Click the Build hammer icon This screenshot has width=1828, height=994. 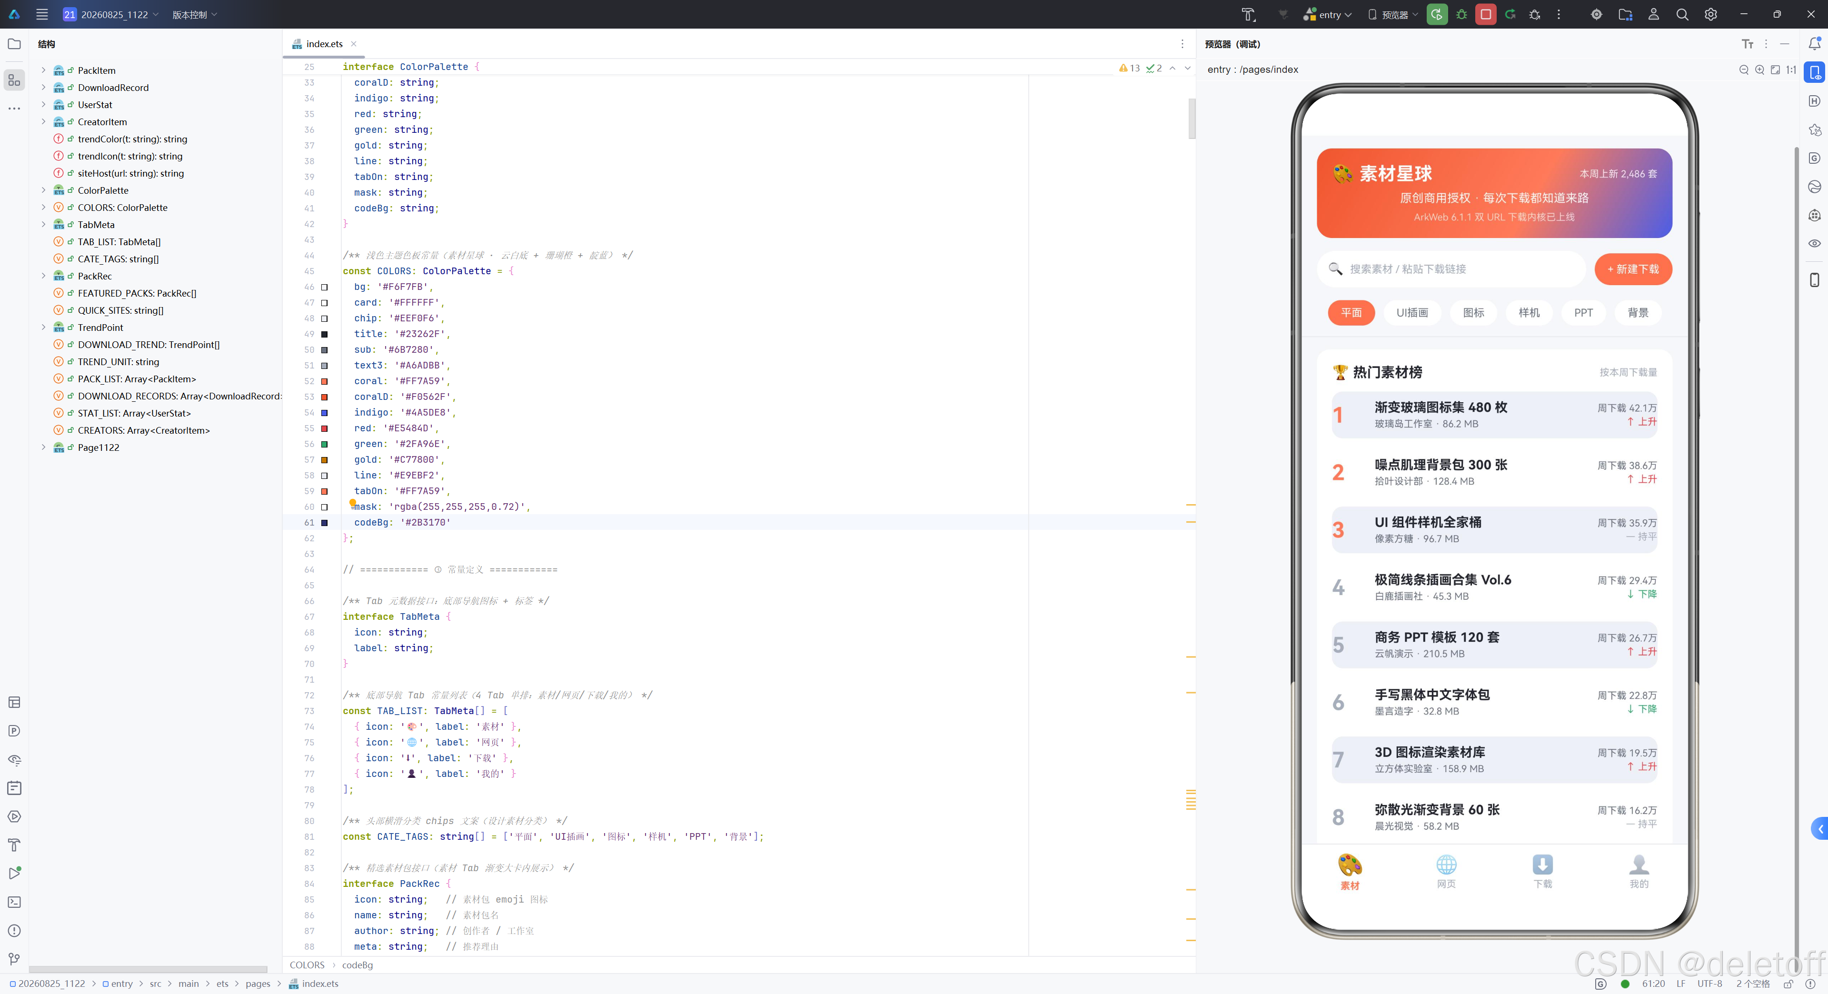1248,14
